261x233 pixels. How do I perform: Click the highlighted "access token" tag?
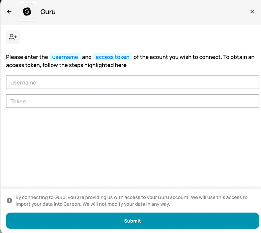[113, 57]
